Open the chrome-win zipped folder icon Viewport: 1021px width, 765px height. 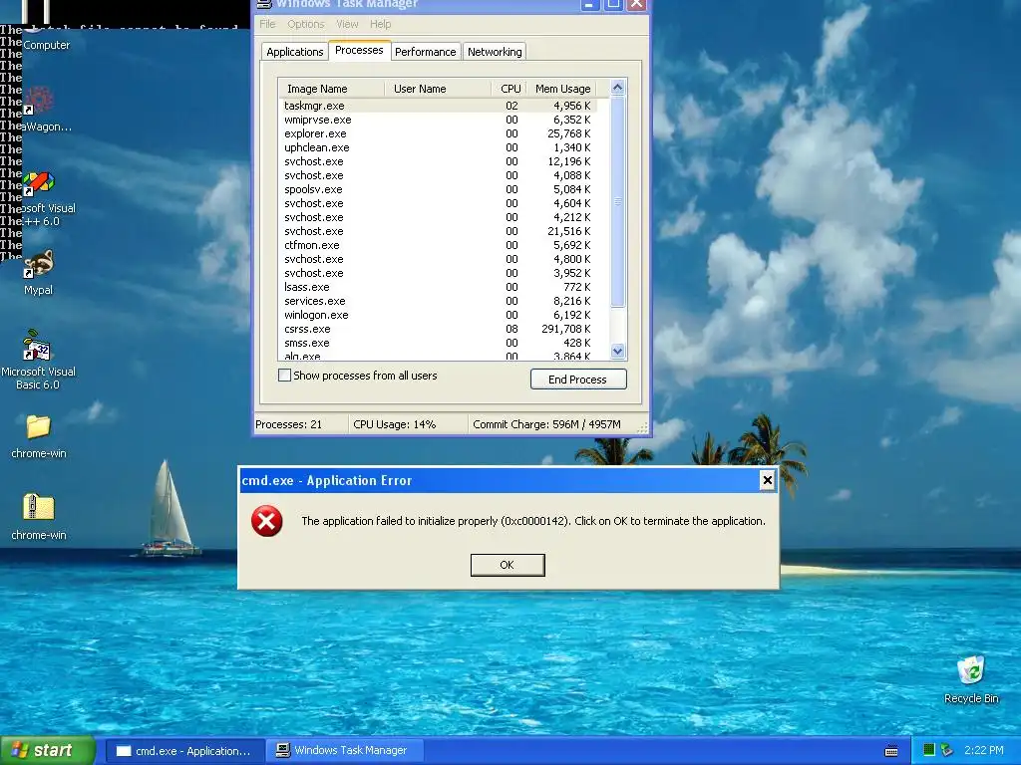tap(39, 507)
